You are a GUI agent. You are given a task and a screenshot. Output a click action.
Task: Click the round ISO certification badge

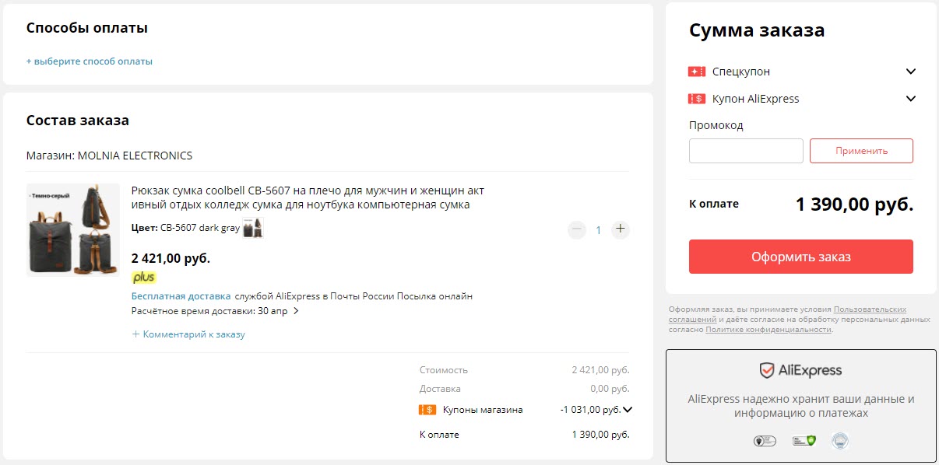coord(841,441)
